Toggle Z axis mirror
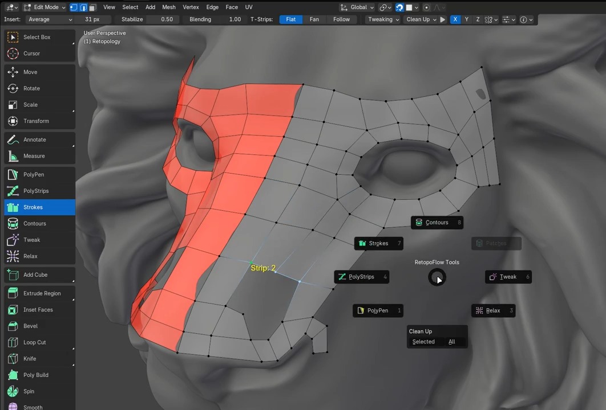This screenshot has width=606, height=410. click(x=478, y=19)
